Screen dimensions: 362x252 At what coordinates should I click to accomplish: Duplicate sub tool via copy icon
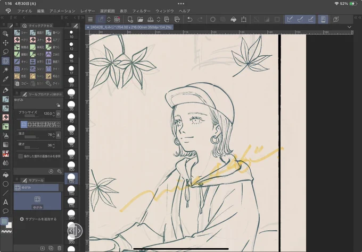(51, 248)
